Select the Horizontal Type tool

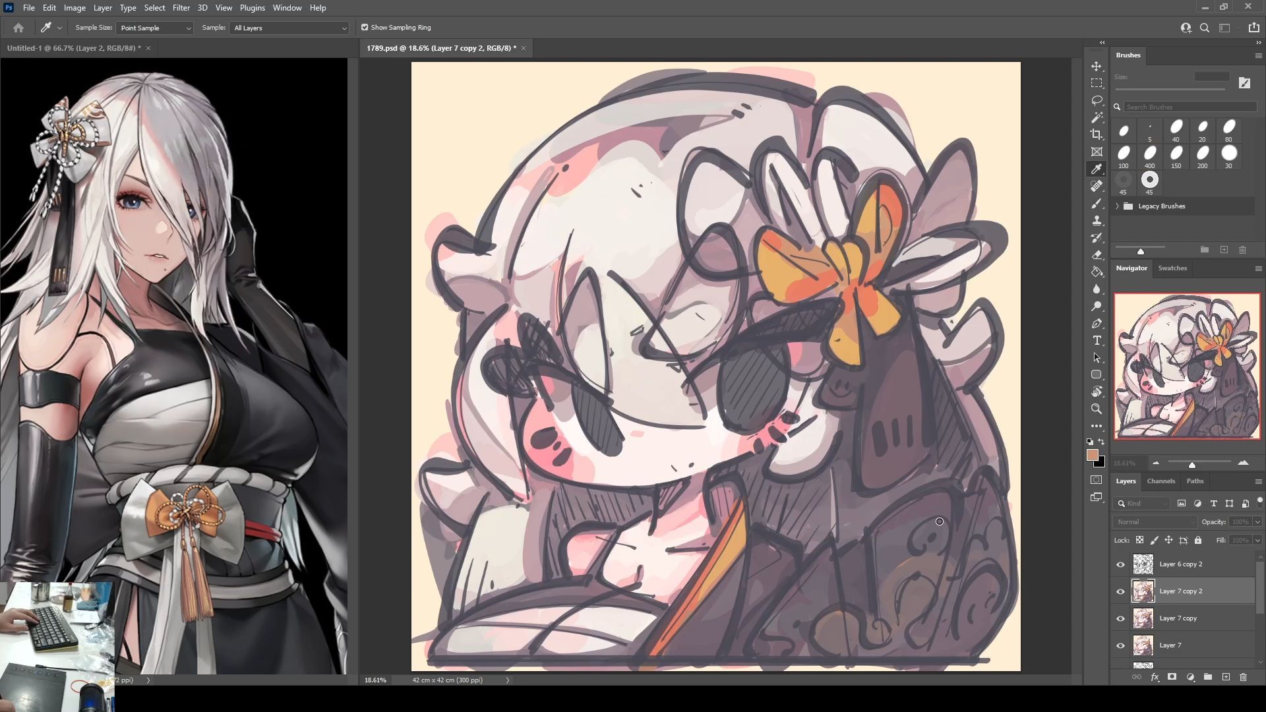pyautogui.click(x=1097, y=340)
